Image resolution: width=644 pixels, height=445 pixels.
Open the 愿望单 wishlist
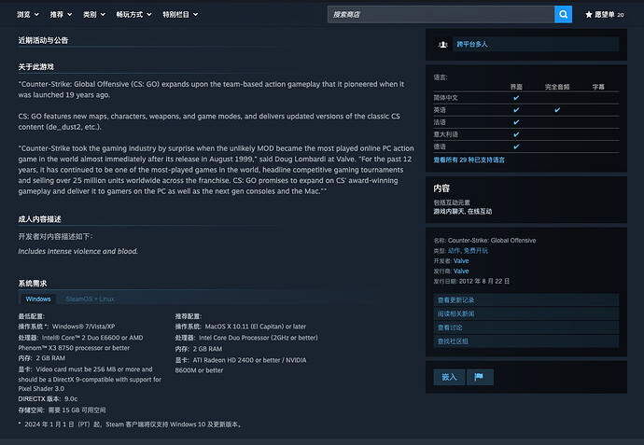pos(604,14)
